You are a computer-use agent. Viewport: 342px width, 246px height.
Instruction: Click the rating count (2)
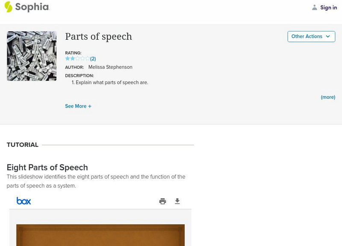[x=93, y=59]
